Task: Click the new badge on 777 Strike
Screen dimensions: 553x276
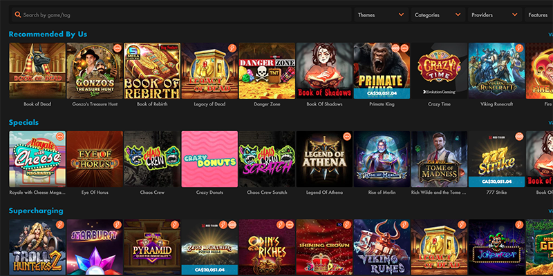Action: click(x=519, y=136)
